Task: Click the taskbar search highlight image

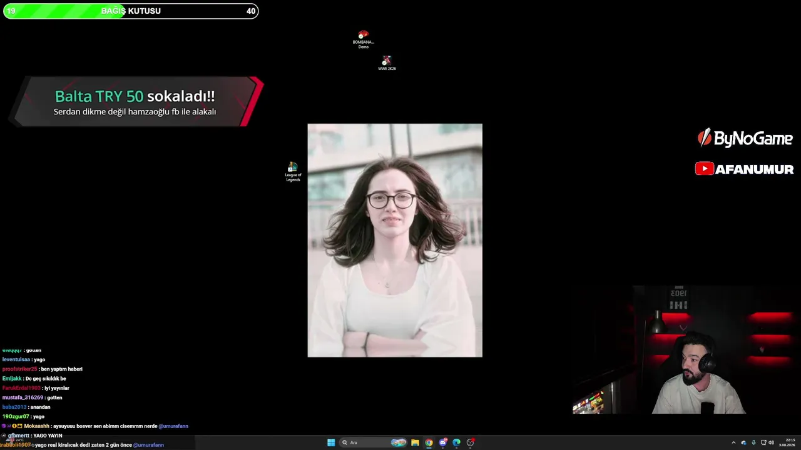Action: point(399,442)
